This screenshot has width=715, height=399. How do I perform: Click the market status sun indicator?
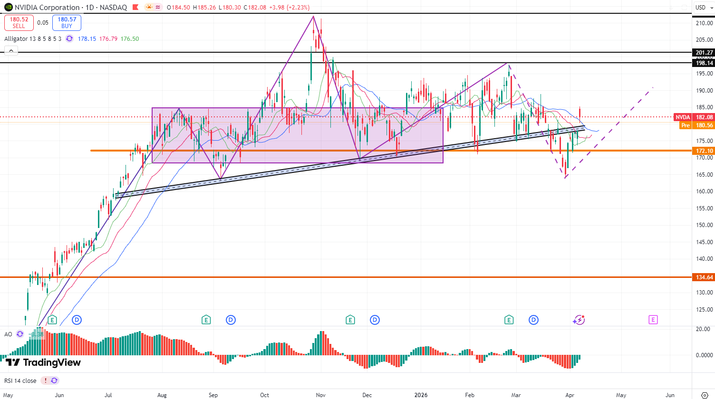pyautogui.click(x=149, y=7)
